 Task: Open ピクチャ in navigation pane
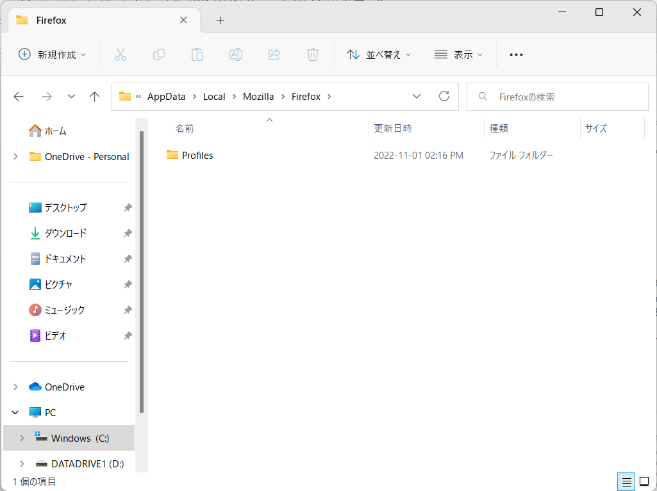point(51,285)
